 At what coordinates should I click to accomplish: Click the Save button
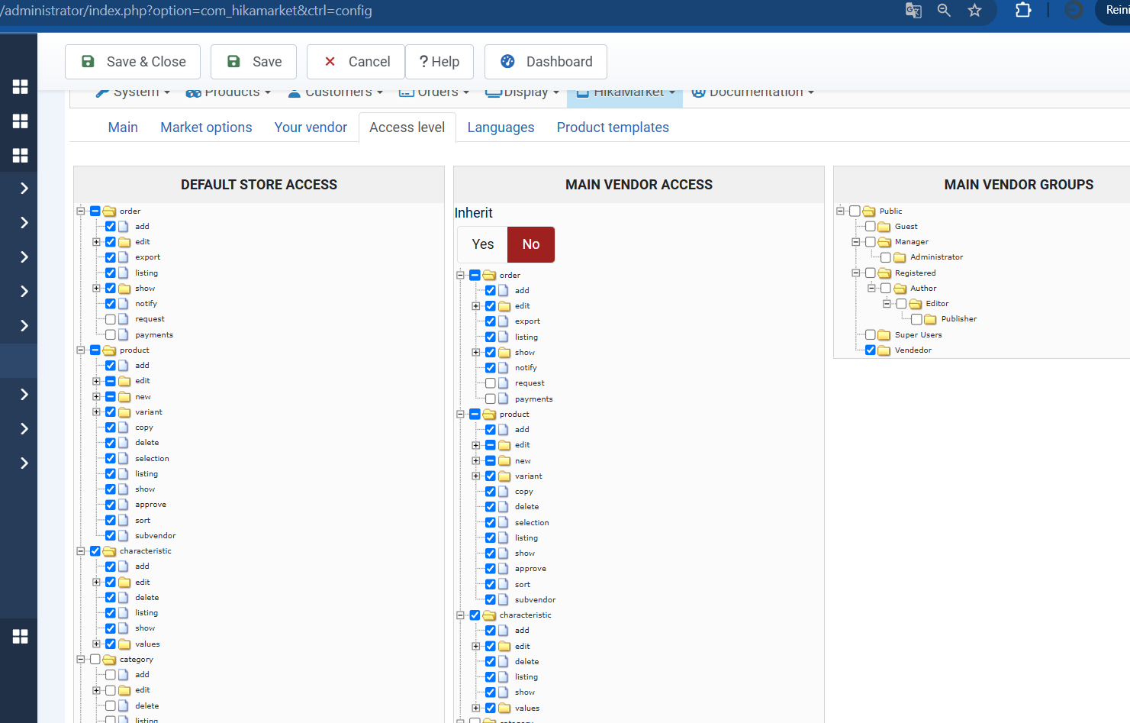coord(253,62)
